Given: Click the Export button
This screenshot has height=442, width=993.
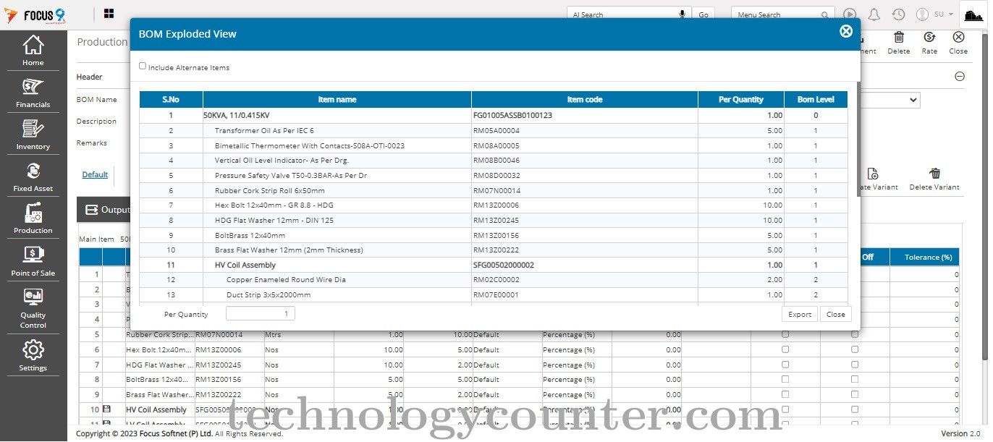Looking at the screenshot, I should point(800,315).
